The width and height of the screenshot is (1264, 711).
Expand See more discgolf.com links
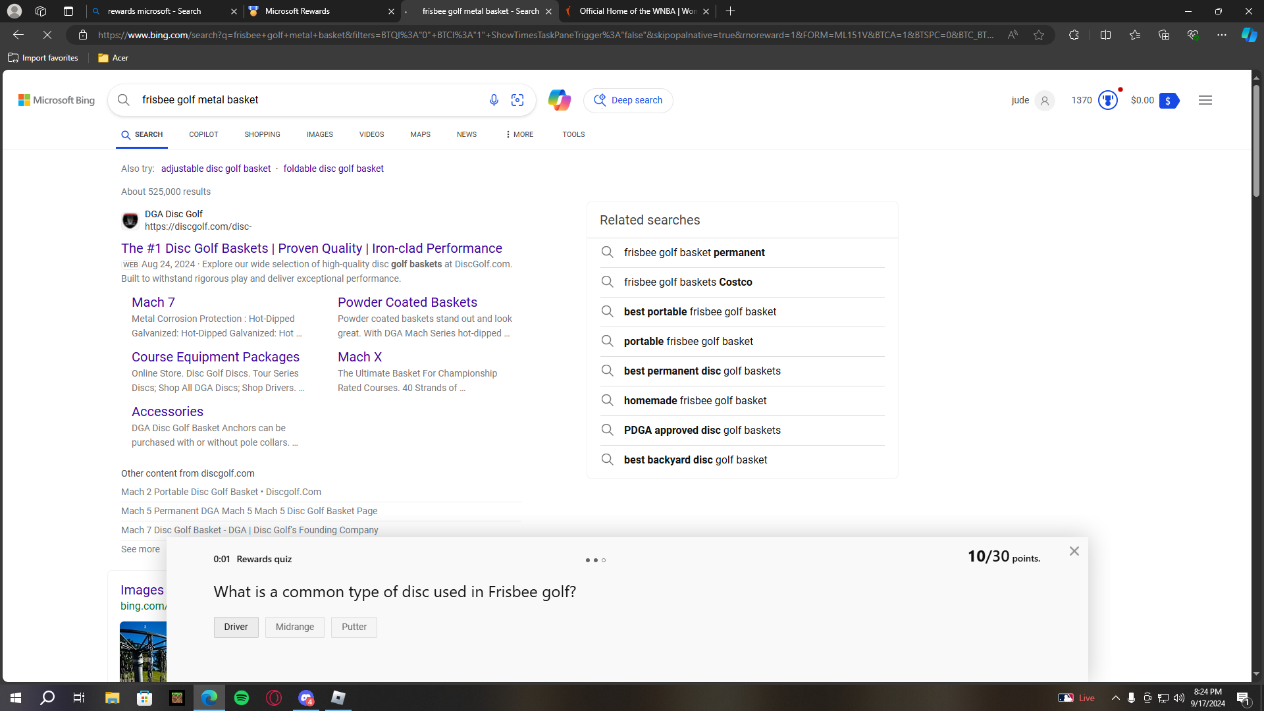(x=140, y=549)
